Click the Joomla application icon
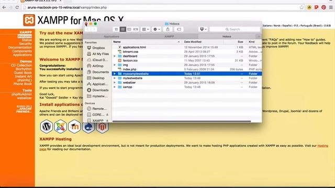Image resolution: width=335 pixels, height=188 pixels. click(x=61, y=126)
